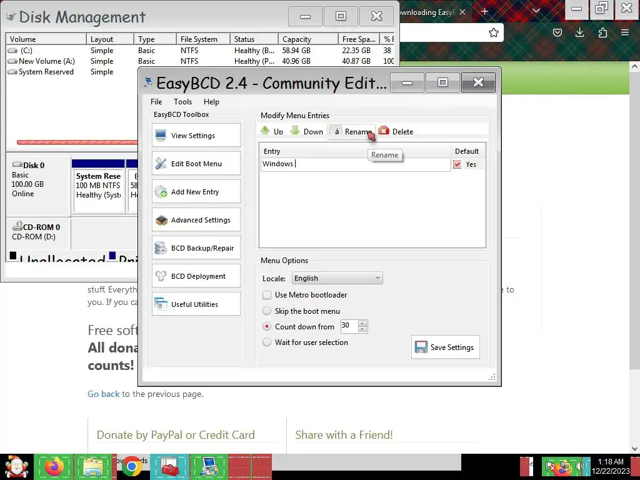Click the Default column header
Viewport: 640px width, 480px height.
467,151
